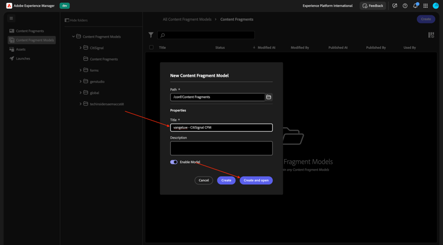Screen dimensions: 443x245
Task: Click the Hide folders panel icon
Action: pos(67,20)
